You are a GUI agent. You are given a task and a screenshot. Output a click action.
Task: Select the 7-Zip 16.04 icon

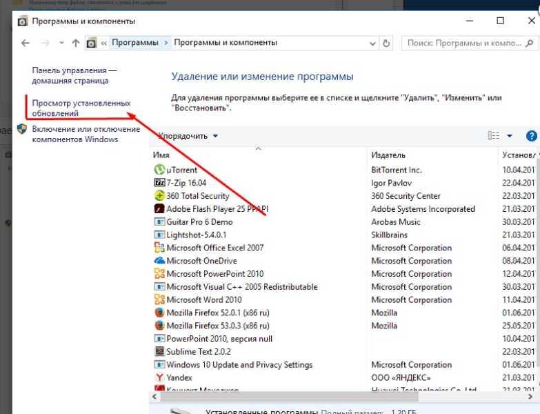(x=159, y=183)
